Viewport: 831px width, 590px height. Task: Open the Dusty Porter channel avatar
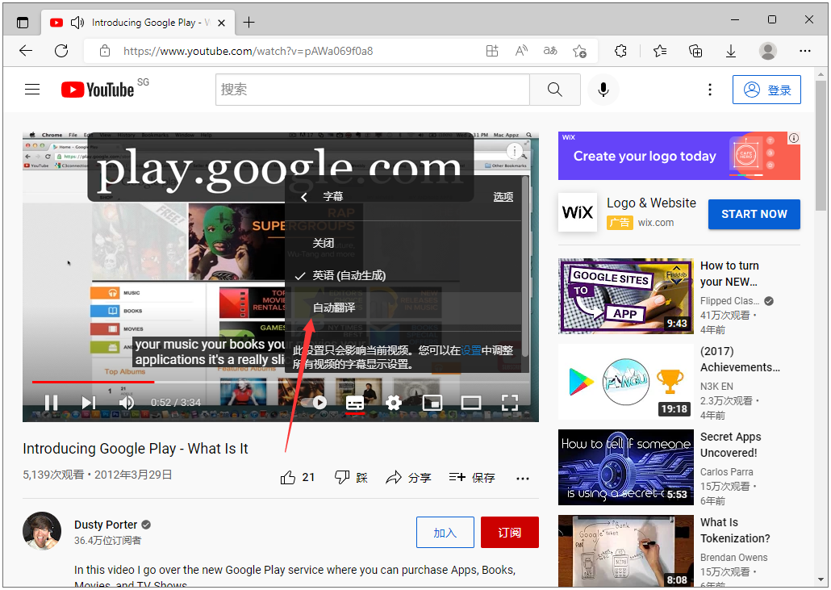(42, 530)
